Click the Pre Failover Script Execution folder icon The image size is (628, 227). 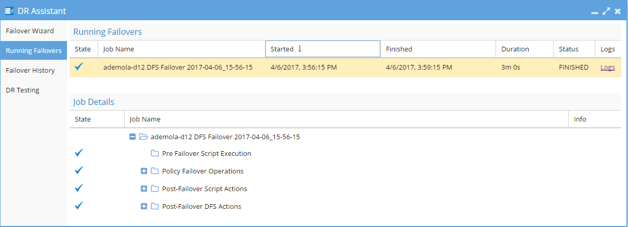tap(155, 154)
